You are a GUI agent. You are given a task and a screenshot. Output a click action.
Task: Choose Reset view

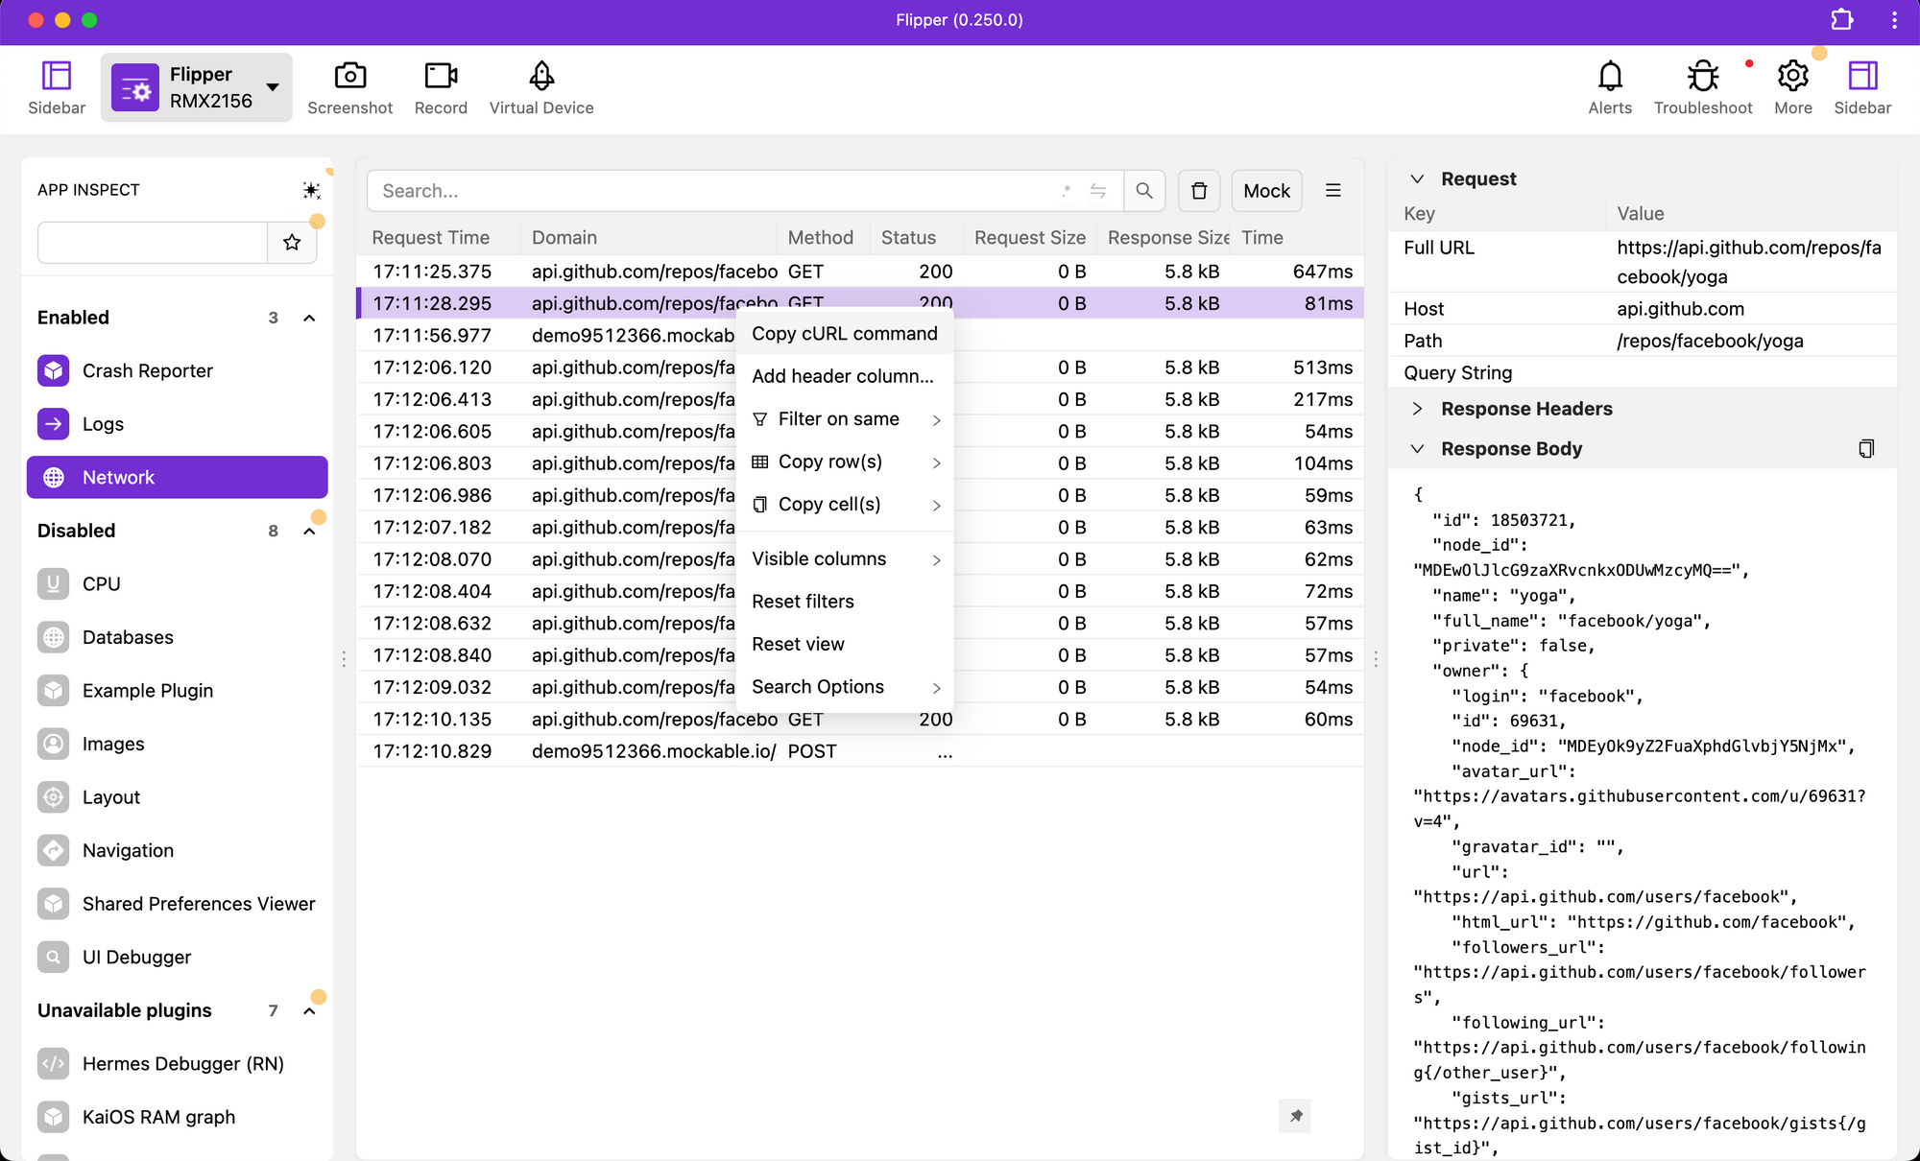845,644
